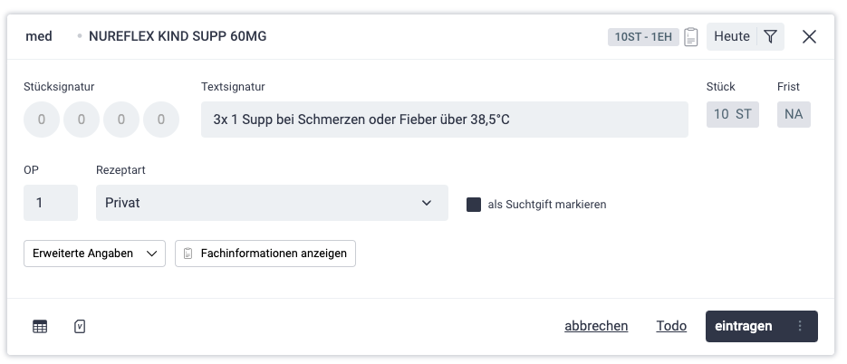
Task: Click the Fachinformationen document icon
Action: [188, 254]
